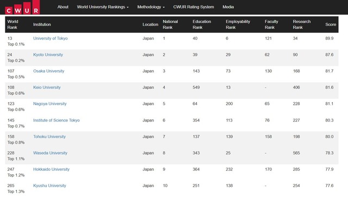Open Institute of Science Tokyo link

pos(57,120)
